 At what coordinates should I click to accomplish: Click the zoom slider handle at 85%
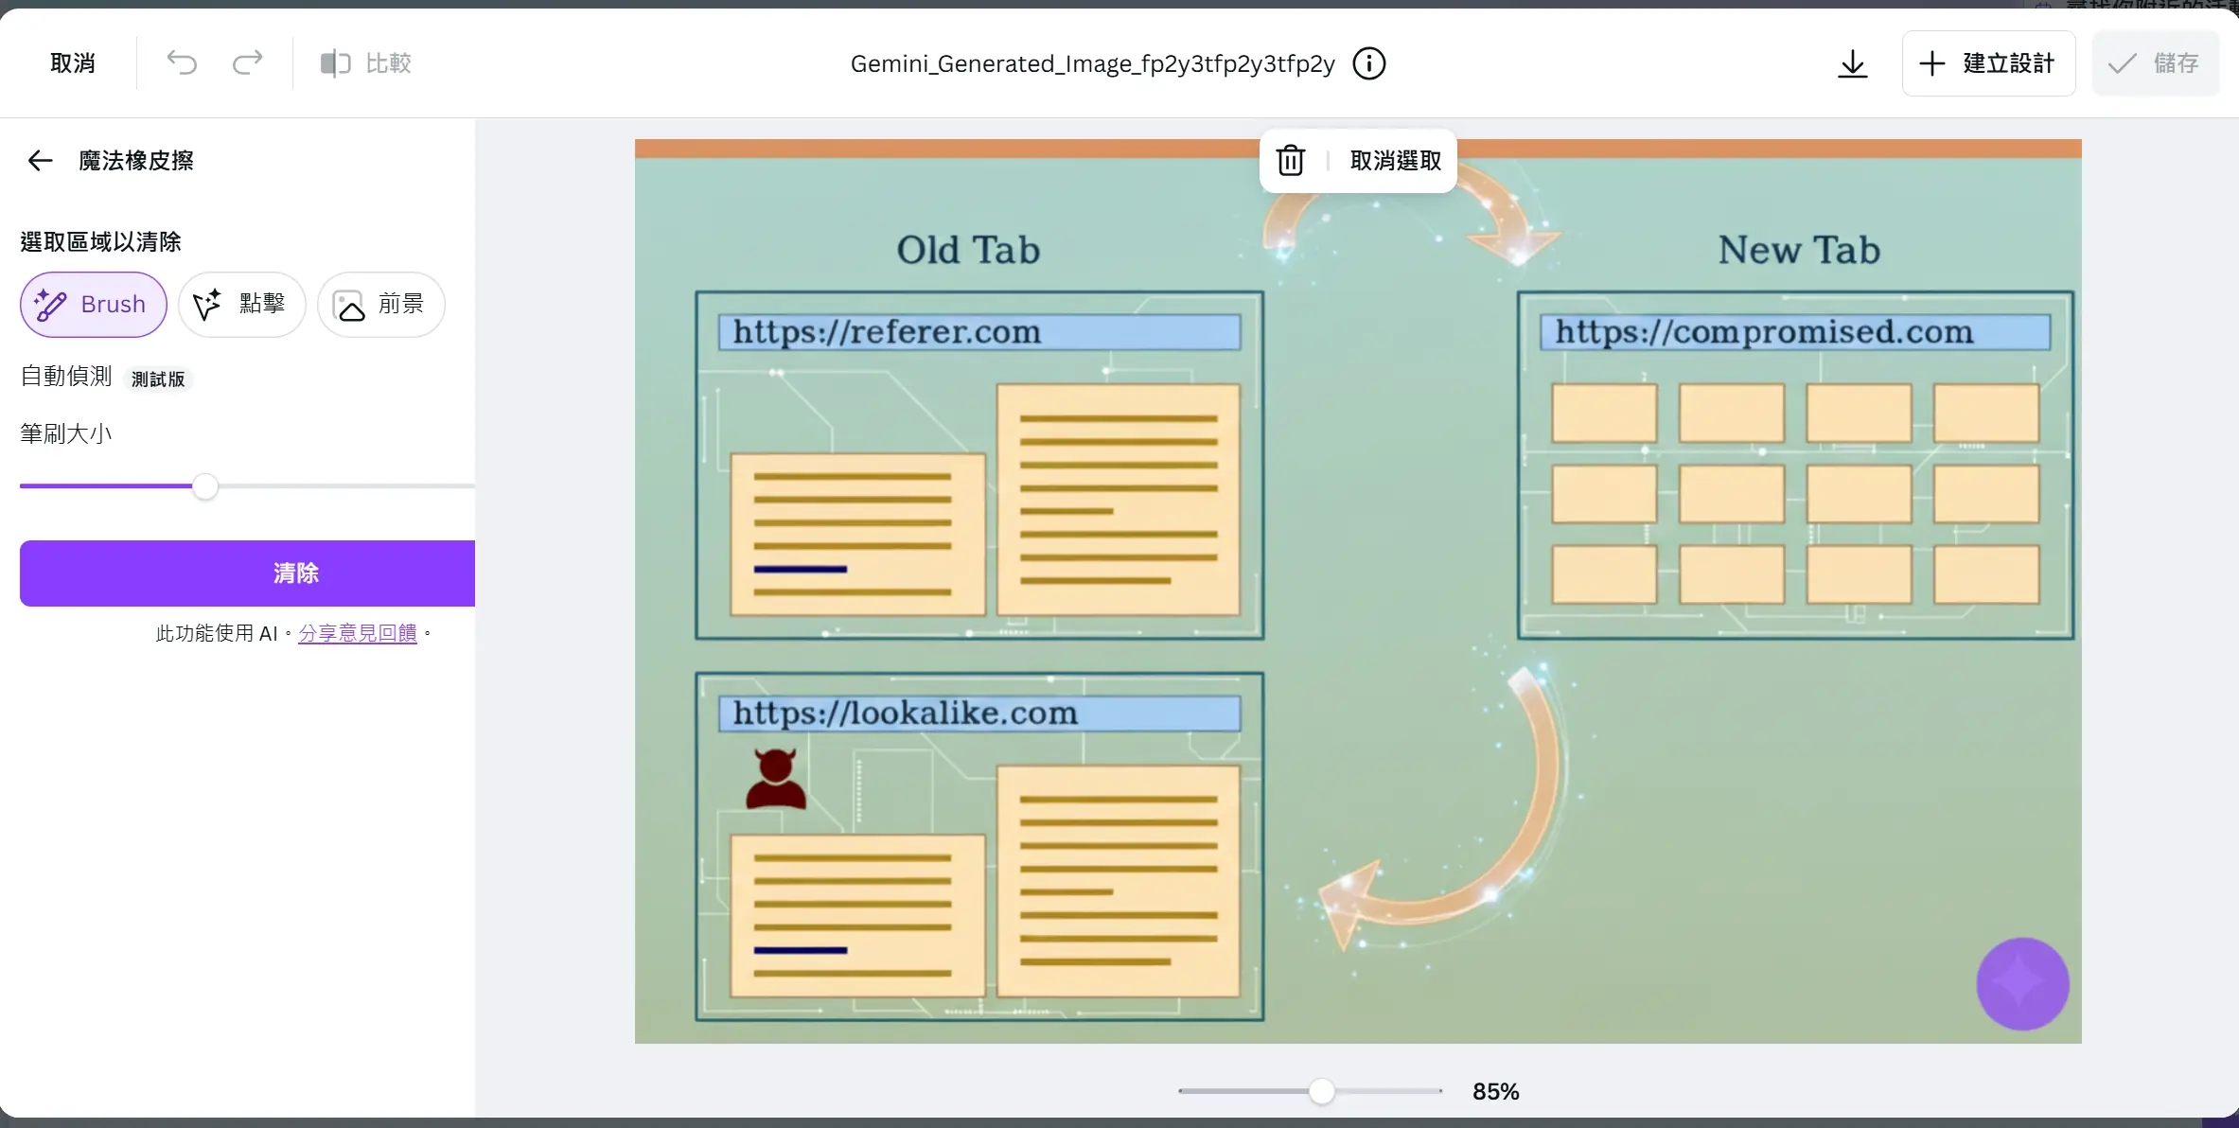point(1321,1091)
